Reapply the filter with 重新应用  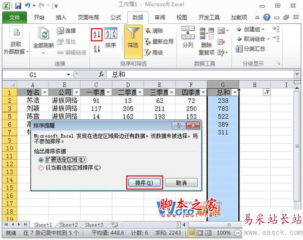tap(159, 41)
